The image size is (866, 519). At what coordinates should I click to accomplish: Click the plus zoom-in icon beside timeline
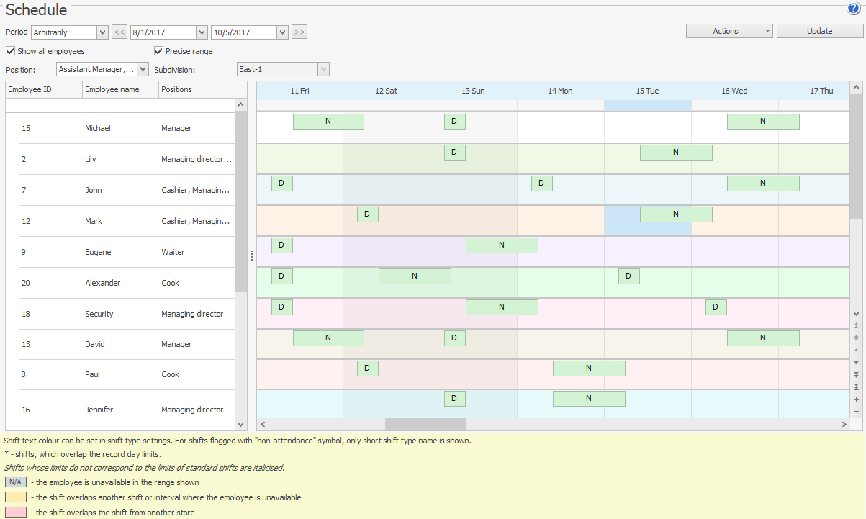856,399
